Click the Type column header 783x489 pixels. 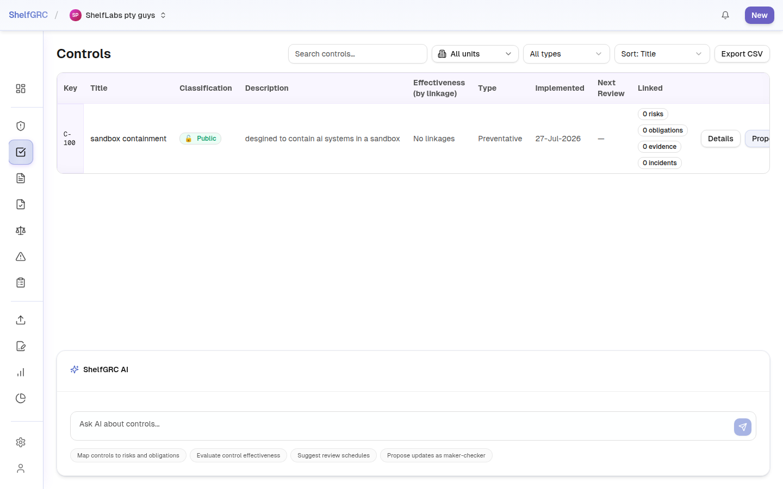(487, 88)
